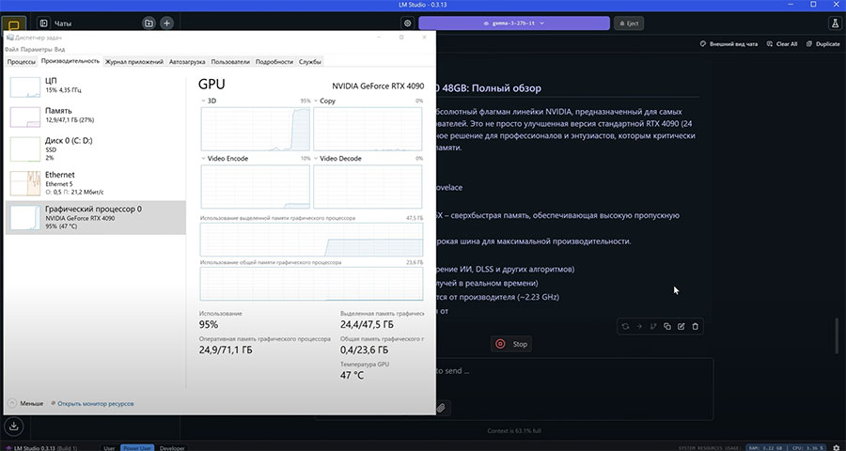
Task: Open the Параметры menu in Task Manager
Action: coord(37,49)
